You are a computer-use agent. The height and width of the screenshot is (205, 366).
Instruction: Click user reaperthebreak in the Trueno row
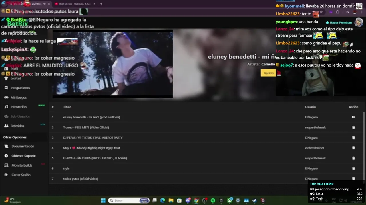[315, 127]
